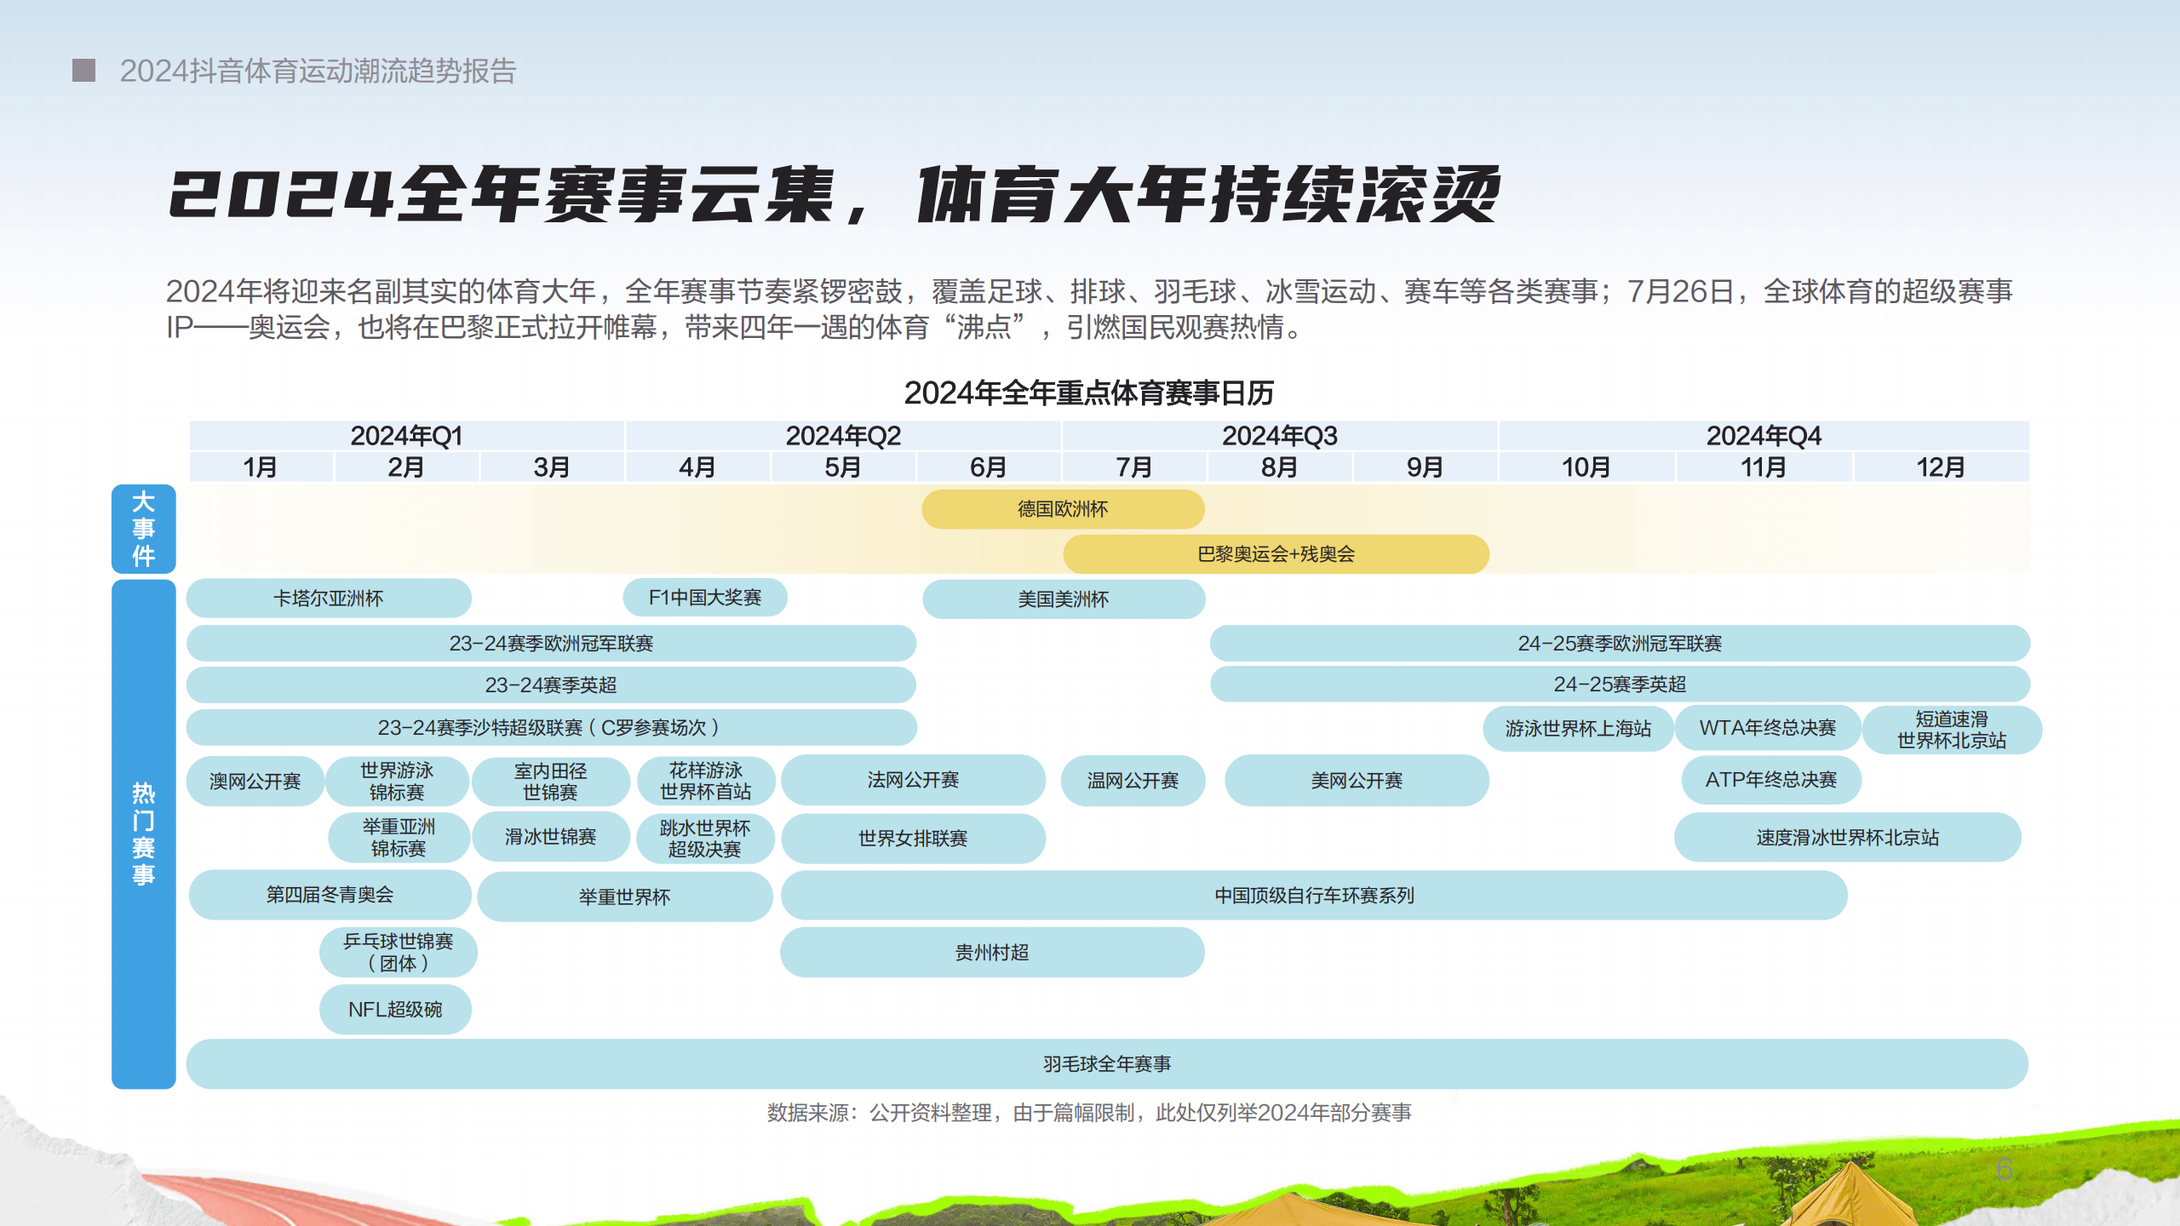Click the 巴黎奥运会+残奥会 highlighted bar
The height and width of the screenshot is (1226, 2180).
pyautogui.click(x=1275, y=553)
